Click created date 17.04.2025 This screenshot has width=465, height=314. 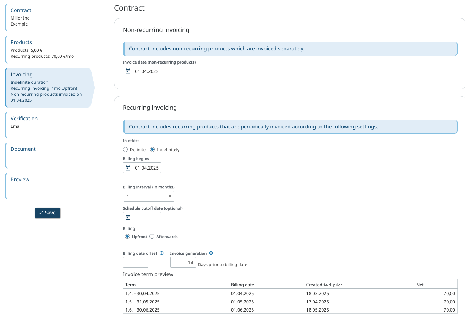(x=318, y=302)
